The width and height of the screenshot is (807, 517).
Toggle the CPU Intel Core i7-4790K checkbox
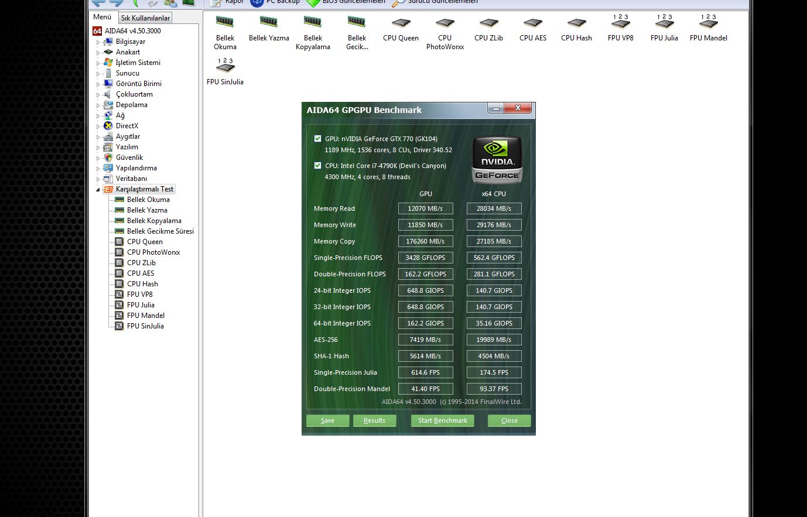[x=317, y=166]
